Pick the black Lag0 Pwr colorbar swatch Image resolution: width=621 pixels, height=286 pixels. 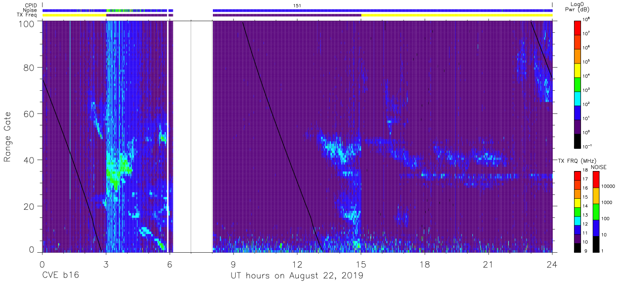578,141
